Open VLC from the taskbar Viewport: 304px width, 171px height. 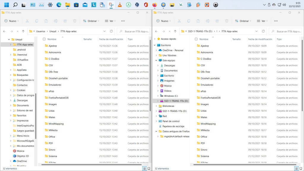point(120,5)
